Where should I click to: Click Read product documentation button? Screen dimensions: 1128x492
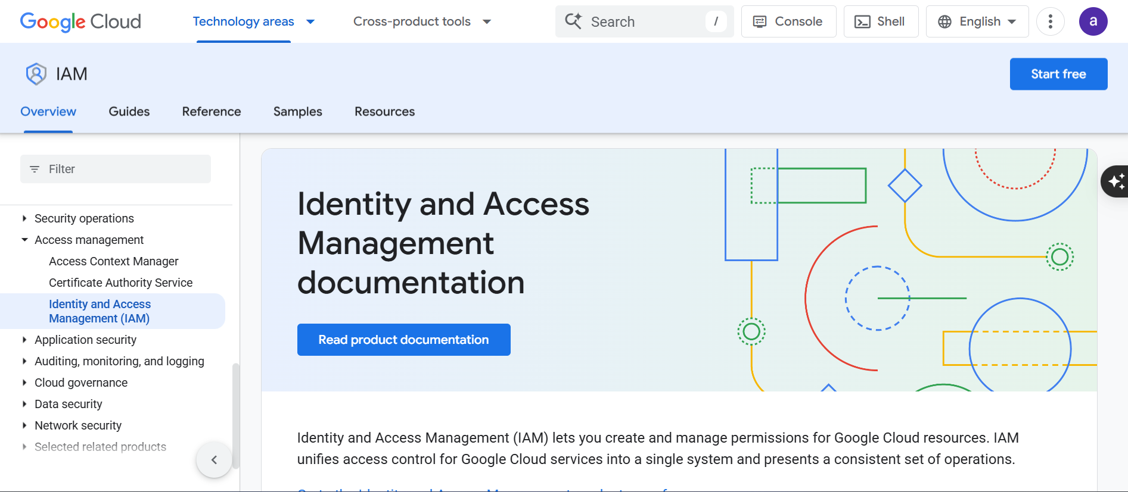[x=403, y=340]
